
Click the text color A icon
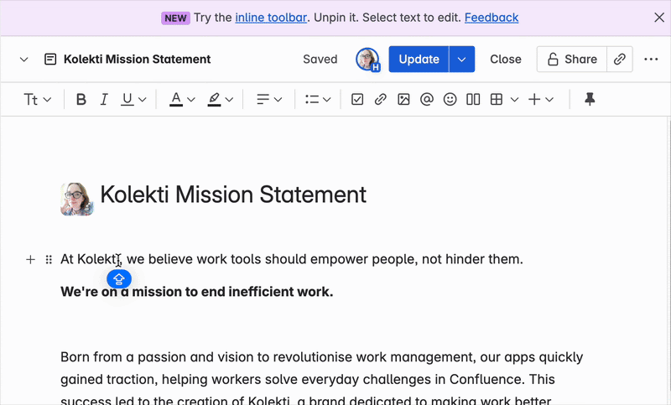pyautogui.click(x=176, y=100)
